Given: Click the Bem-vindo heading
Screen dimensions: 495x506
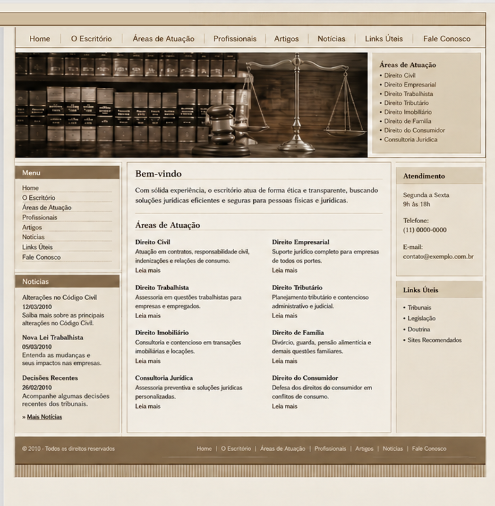Looking at the screenshot, I should click(x=158, y=174).
